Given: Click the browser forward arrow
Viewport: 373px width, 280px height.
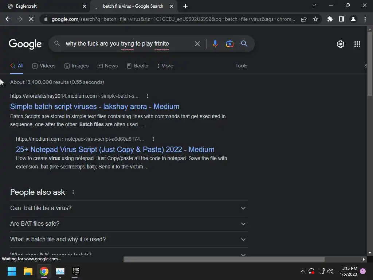Looking at the screenshot, I should point(20,19).
